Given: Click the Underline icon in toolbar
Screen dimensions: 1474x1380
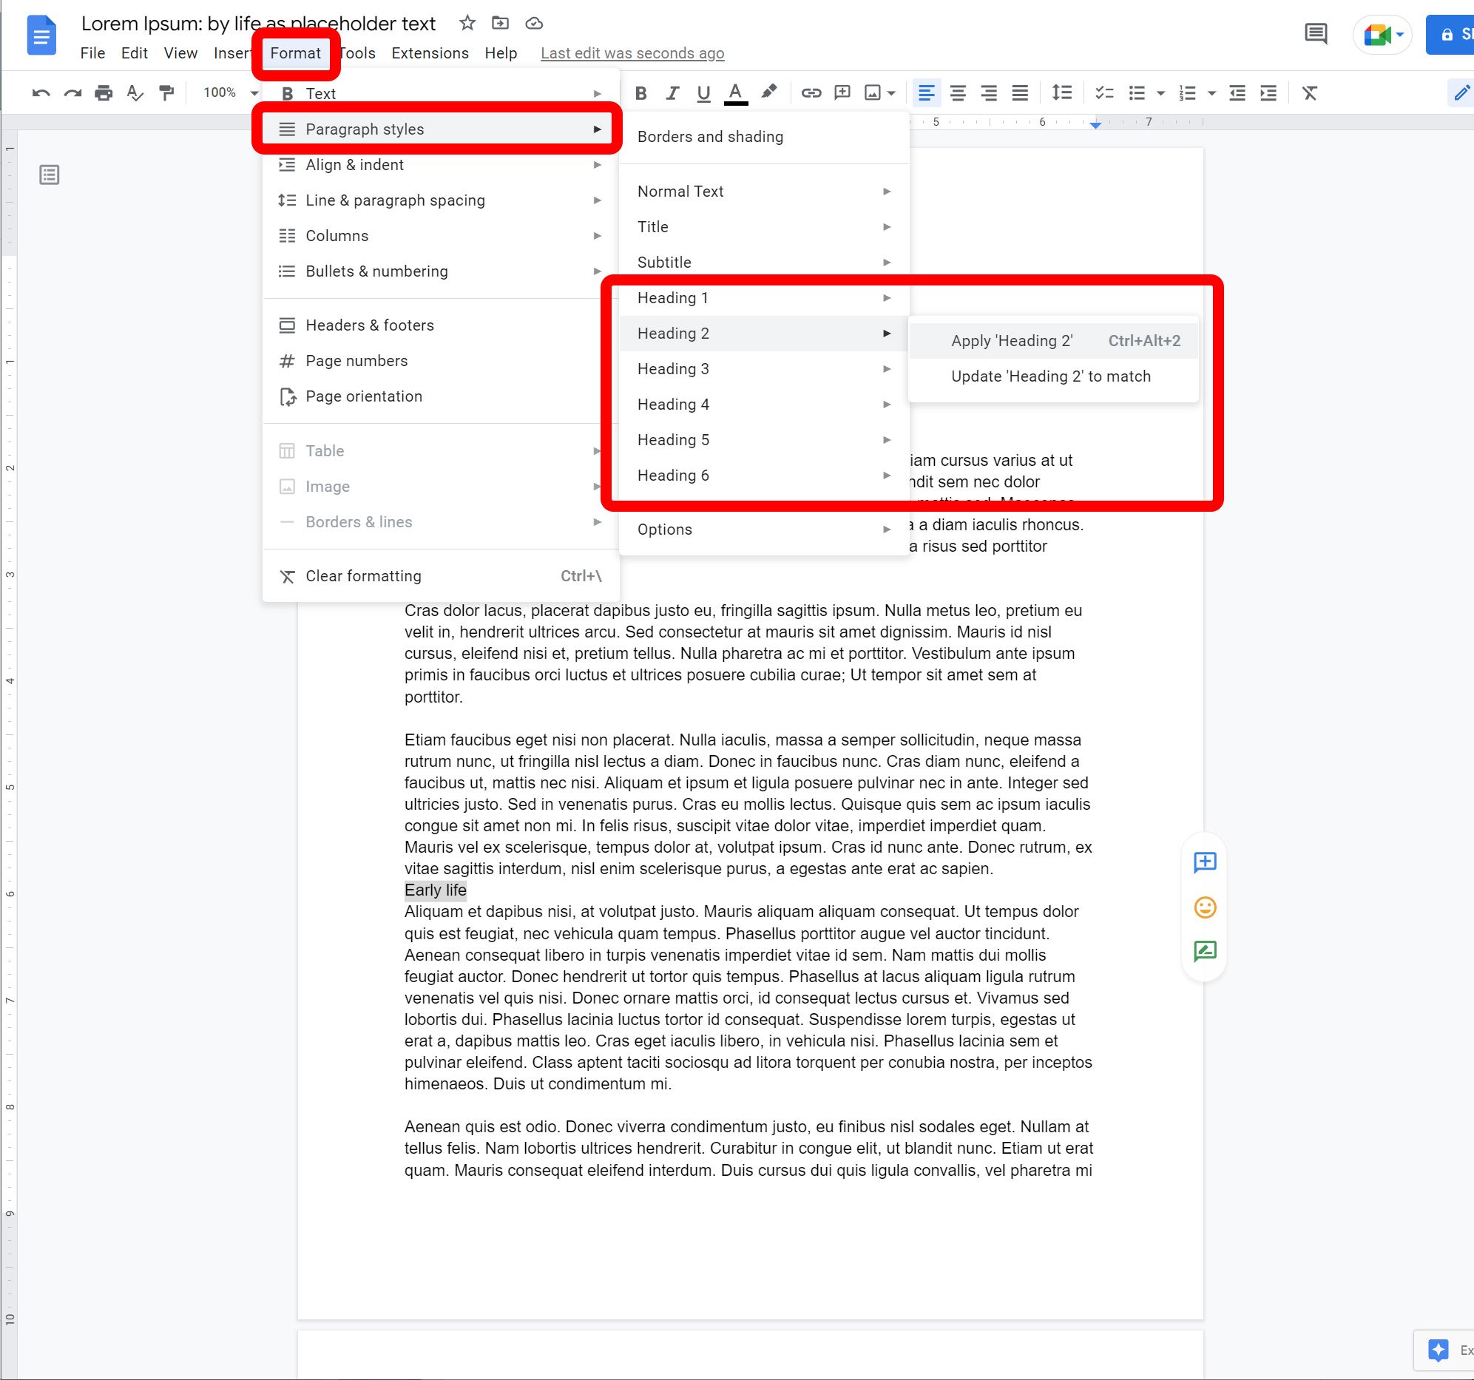Looking at the screenshot, I should click(x=702, y=92).
